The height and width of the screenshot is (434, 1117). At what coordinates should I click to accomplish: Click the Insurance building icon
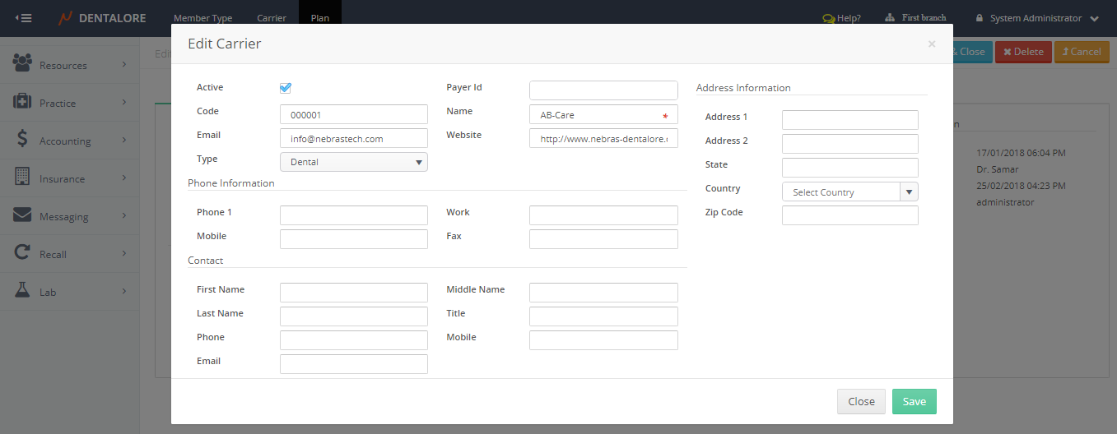[x=22, y=178]
